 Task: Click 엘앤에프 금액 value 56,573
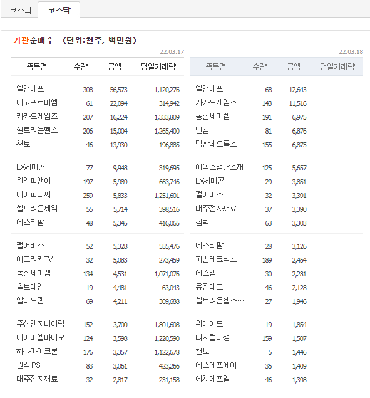119,90
